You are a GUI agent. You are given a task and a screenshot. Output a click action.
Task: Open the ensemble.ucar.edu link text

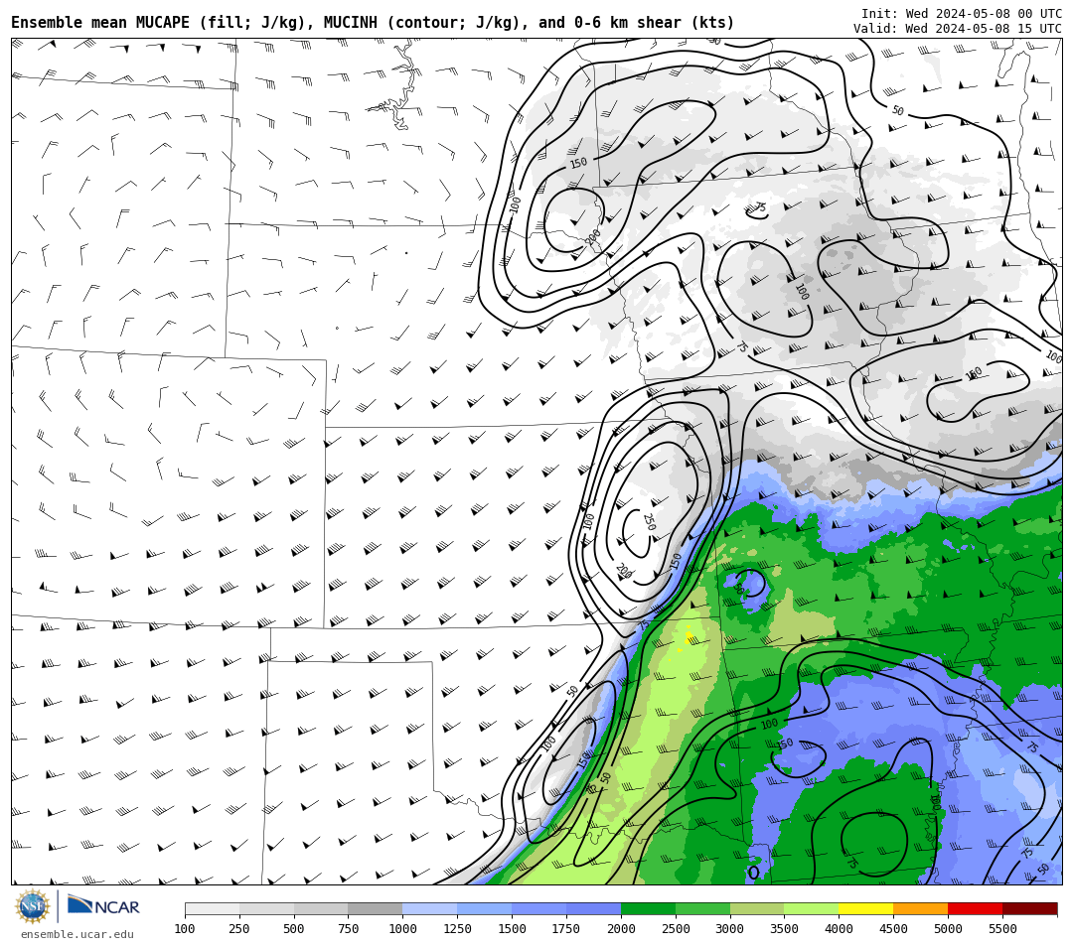click(77, 934)
